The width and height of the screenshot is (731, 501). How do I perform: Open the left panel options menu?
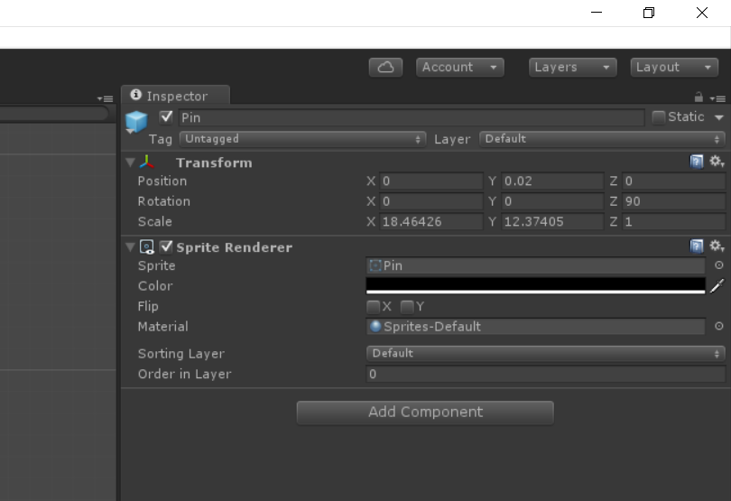pyautogui.click(x=105, y=98)
